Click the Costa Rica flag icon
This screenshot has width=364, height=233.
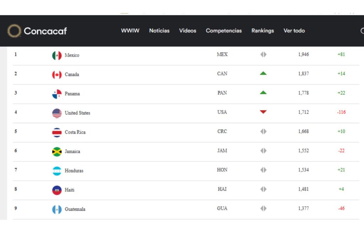pos(57,132)
